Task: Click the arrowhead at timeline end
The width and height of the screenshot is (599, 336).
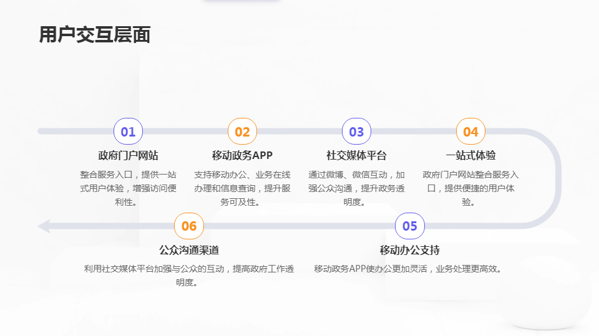Action: 44,226
